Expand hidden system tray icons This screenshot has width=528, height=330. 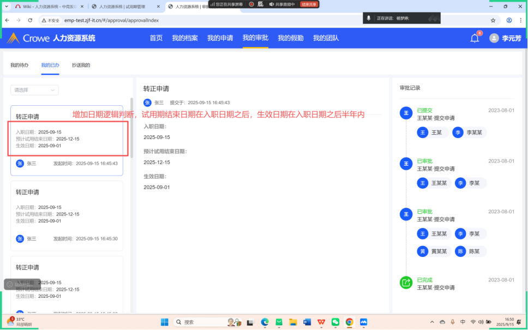pos(433,322)
